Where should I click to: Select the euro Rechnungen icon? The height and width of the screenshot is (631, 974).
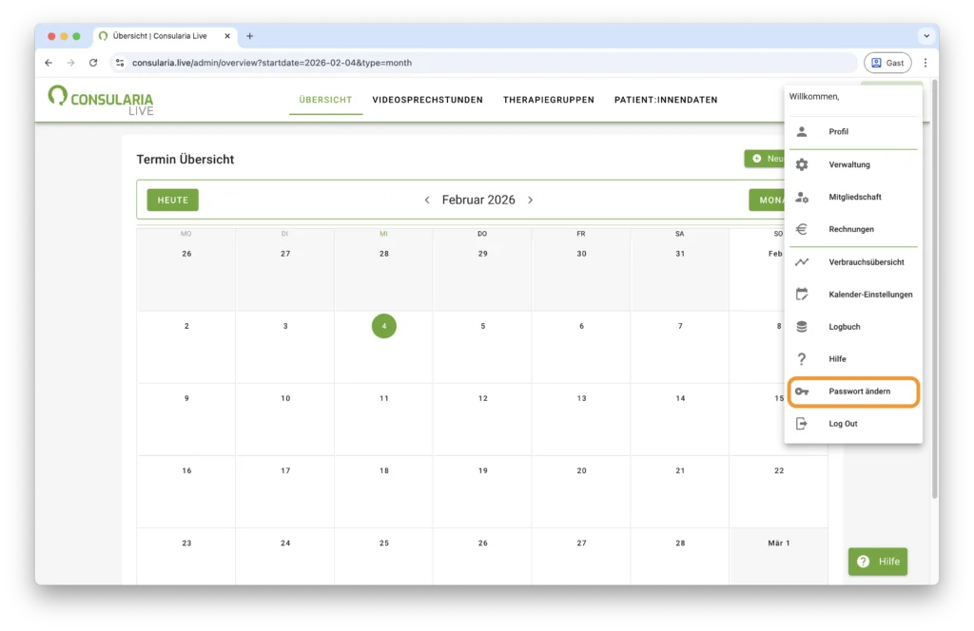[x=802, y=229]
